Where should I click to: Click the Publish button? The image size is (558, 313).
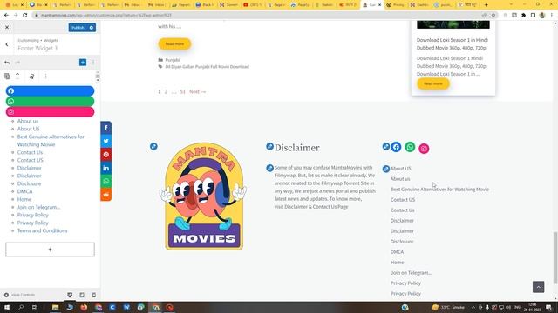tap(78, 28)
